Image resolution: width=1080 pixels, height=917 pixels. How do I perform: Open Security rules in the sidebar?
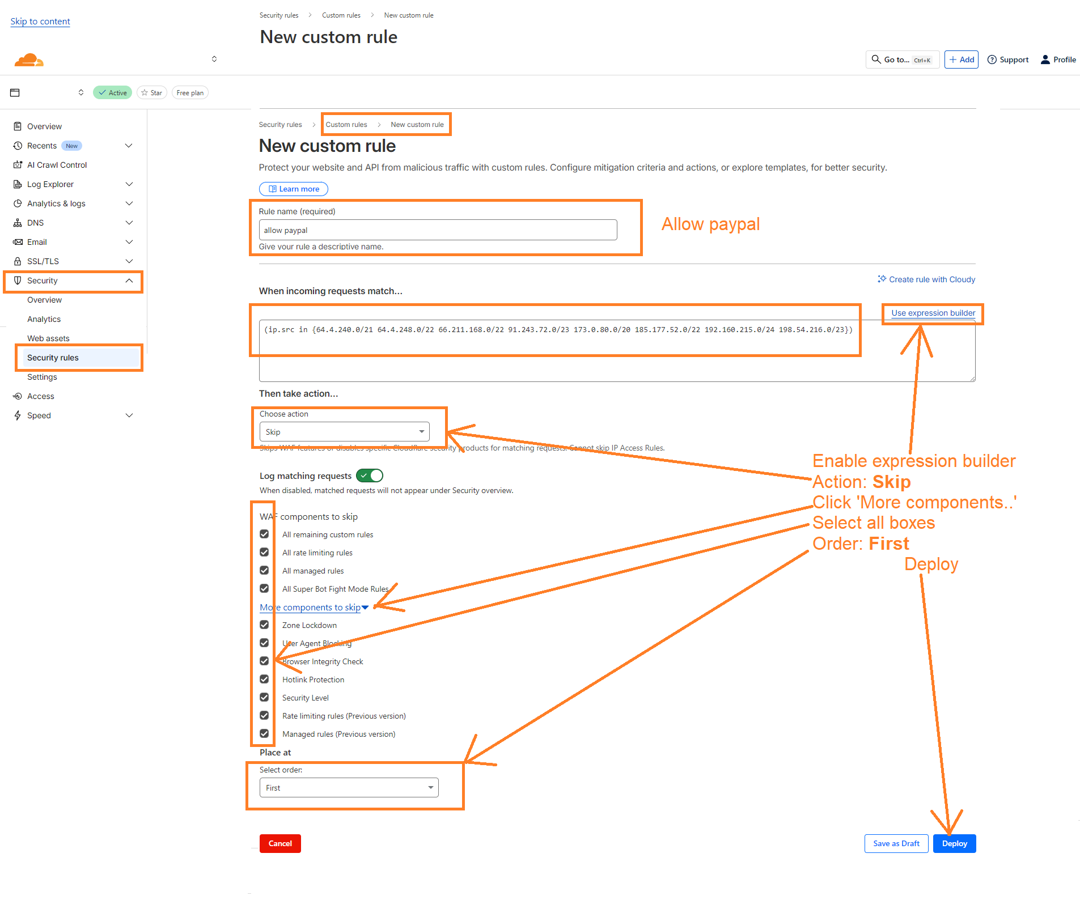coord(53,358)
